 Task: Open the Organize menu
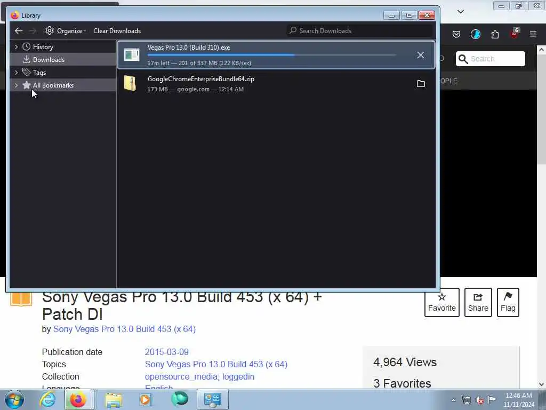(66, 30)
